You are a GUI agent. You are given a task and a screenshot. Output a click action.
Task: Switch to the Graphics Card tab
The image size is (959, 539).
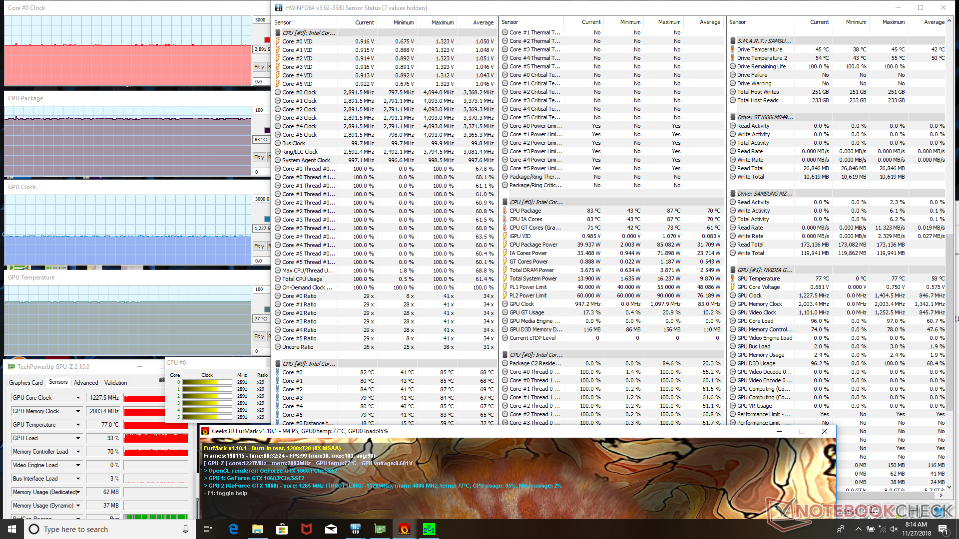25,383
